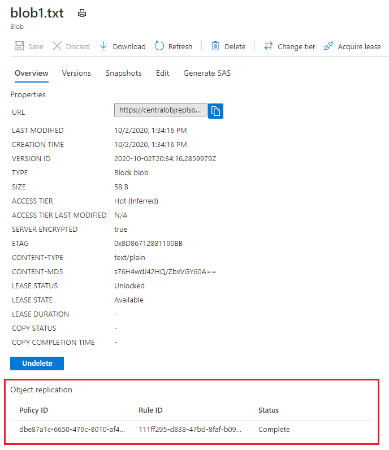The width and height of the screenshot is (389, 450).
Task: Click the print icon next to blob1.txt
Action: 82,13
